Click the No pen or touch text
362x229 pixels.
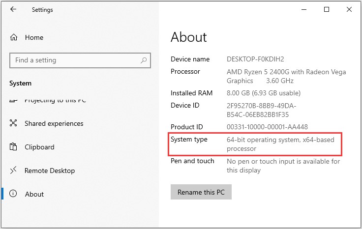tap(283, 166)
